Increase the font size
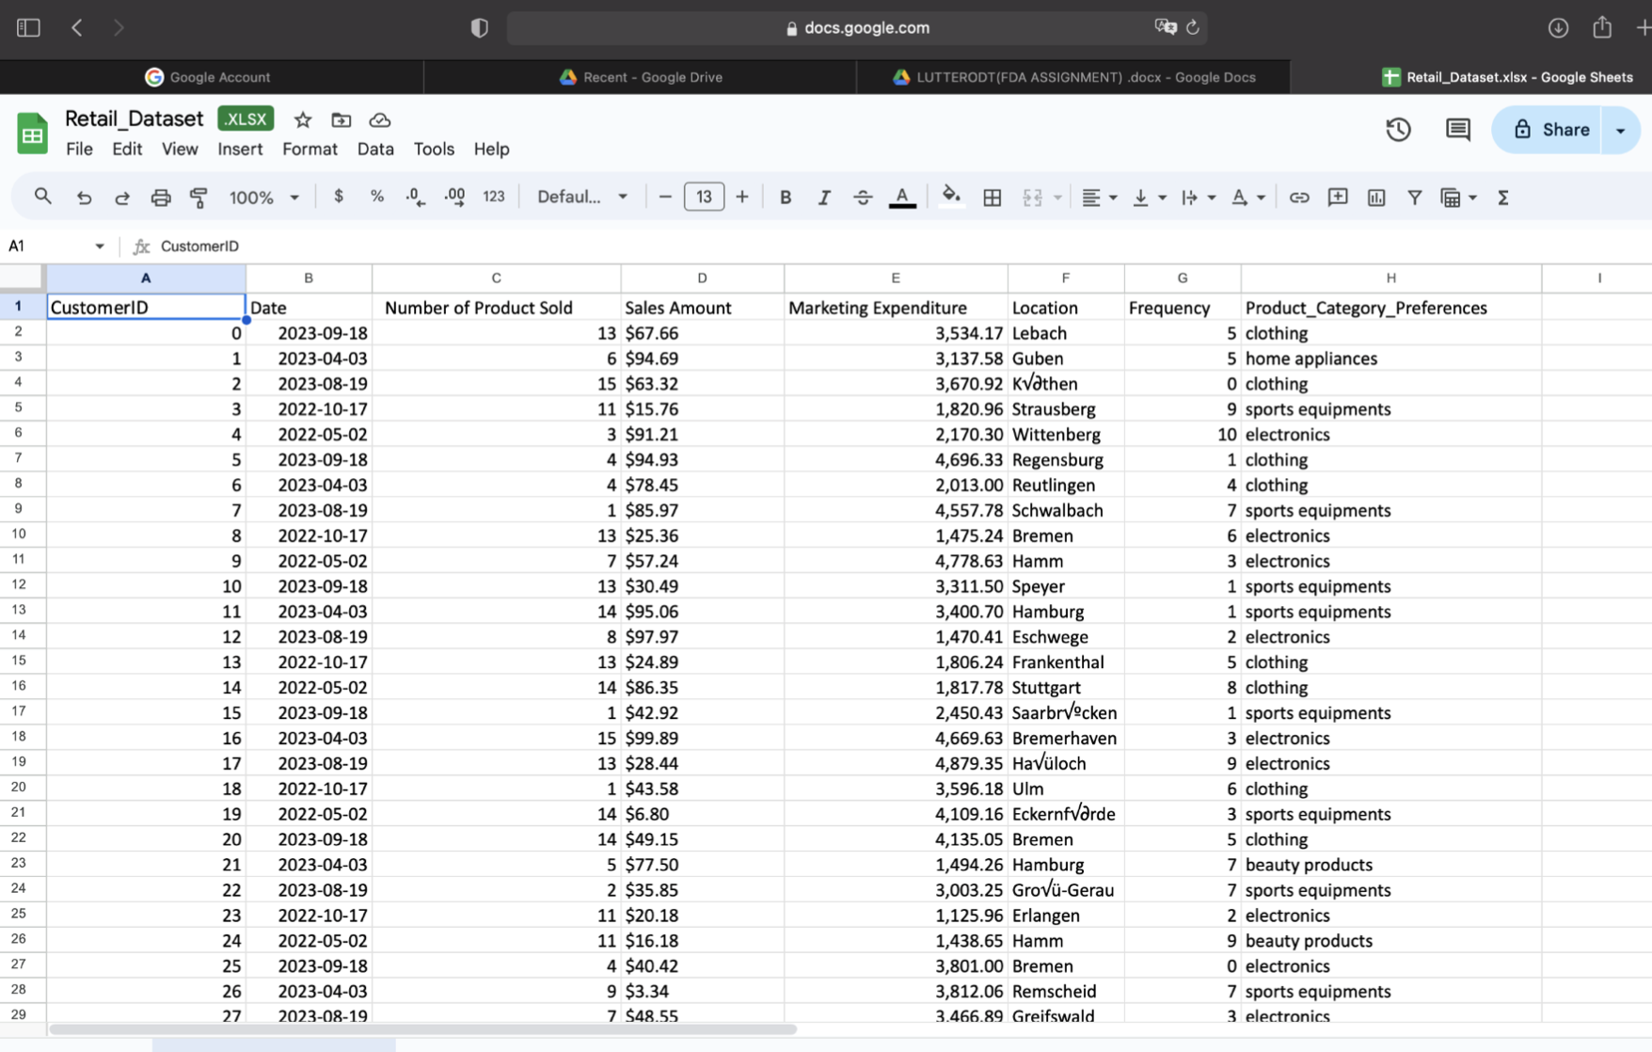This screenshot has height=1052, width=1652. 742,197
